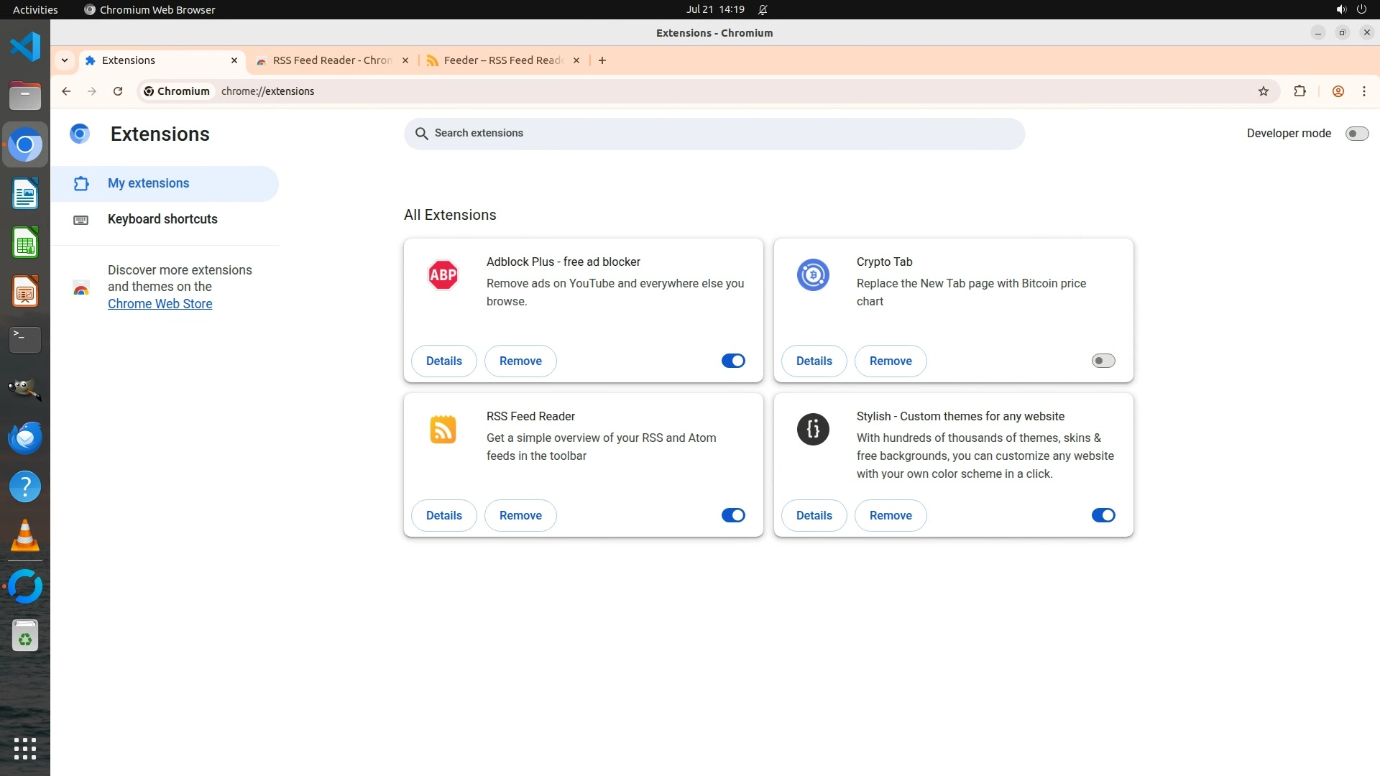
Task: Reload the page with the refresh icon
Action: tap(118, 91)
